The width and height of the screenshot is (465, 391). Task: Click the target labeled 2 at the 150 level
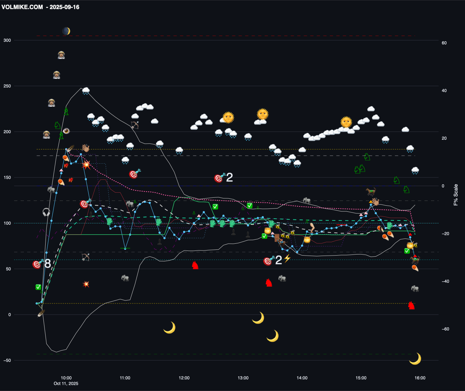point(219,178)
